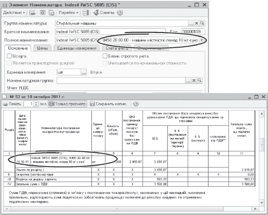Screen dimensions: 268x215
Task: Toggle Учитывается по номинальной стоимости checkbox
Action: point(104,63)
